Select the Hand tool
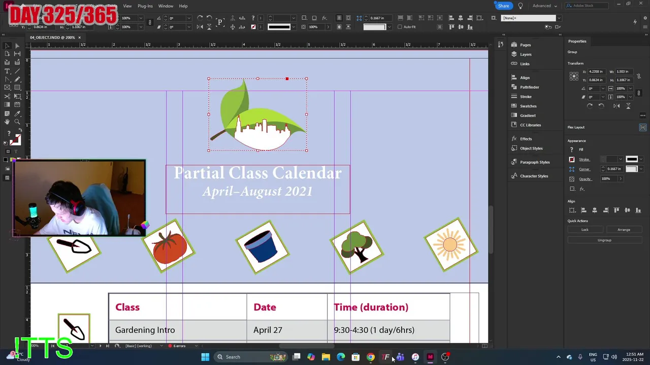650x365 pixels. click(x=7, y=122)
